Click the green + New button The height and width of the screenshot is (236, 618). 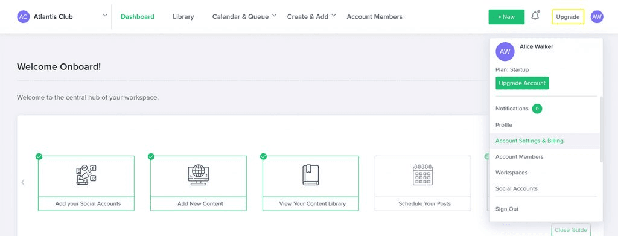point(506,17)
